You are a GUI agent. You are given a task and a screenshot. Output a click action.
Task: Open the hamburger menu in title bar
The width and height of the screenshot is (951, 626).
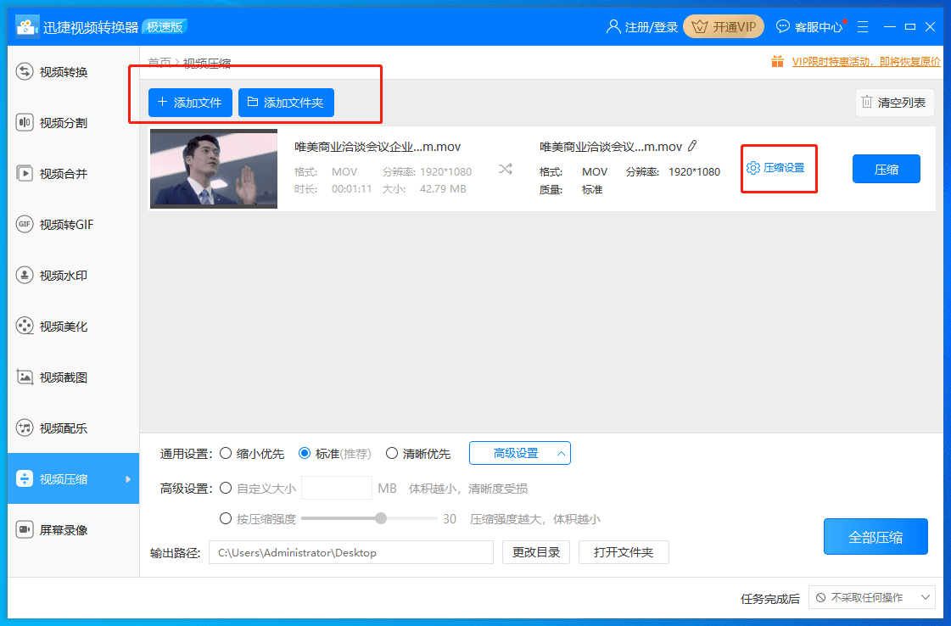(x=863, y=26)
